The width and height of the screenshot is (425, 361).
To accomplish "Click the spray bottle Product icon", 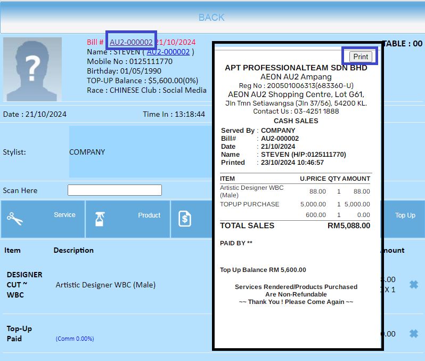I will (x=99, y=219).
